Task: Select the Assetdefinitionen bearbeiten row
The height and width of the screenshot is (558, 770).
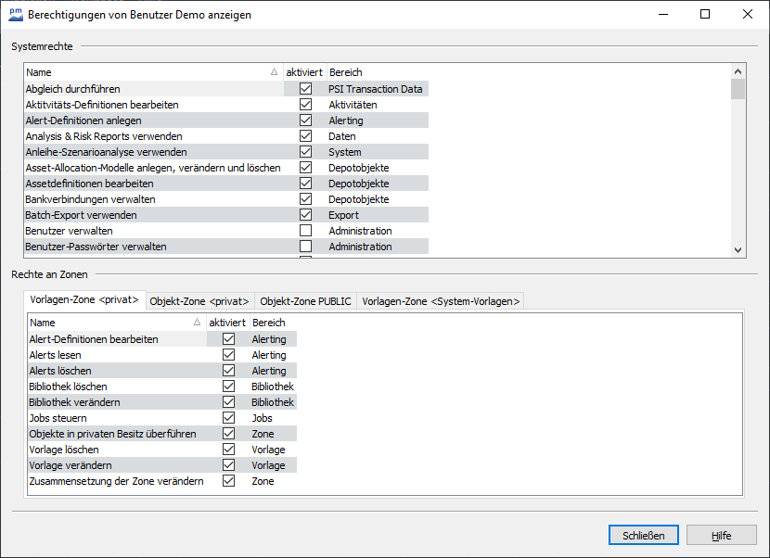Action: 90,184
